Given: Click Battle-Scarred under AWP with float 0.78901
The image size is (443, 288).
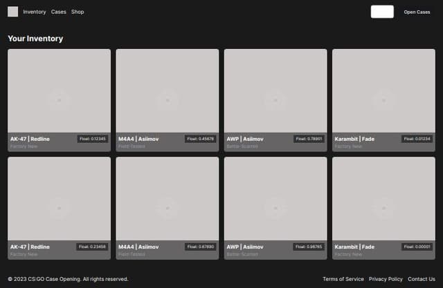Looking at the screenshot, I should [x=242, y=146].
